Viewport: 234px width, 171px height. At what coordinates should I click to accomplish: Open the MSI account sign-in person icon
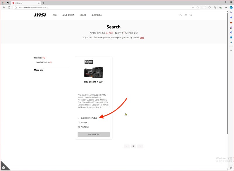coord(180,15)
